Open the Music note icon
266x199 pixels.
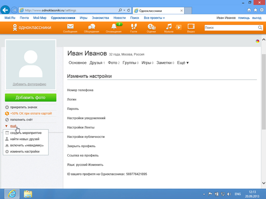tap(169, 27)
